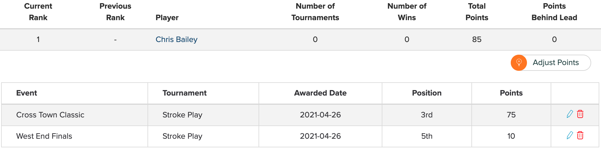The height and width of the screenshot is (160, 601).
Task: Click the Total Points header
Action: (477, 12)
